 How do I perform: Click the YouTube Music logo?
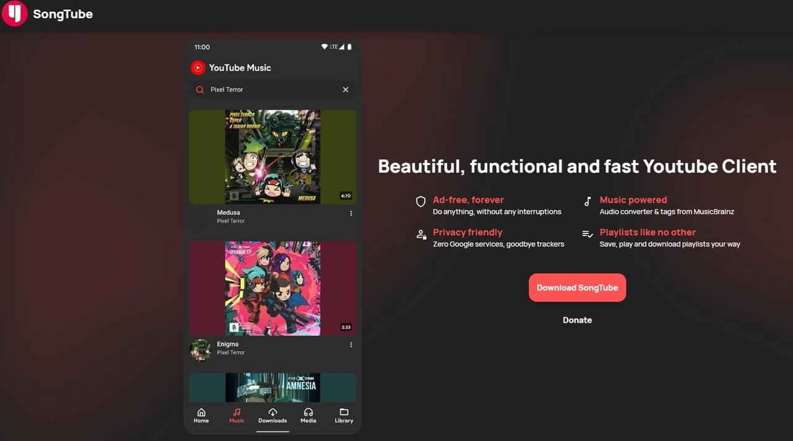(x=198, y=68)
